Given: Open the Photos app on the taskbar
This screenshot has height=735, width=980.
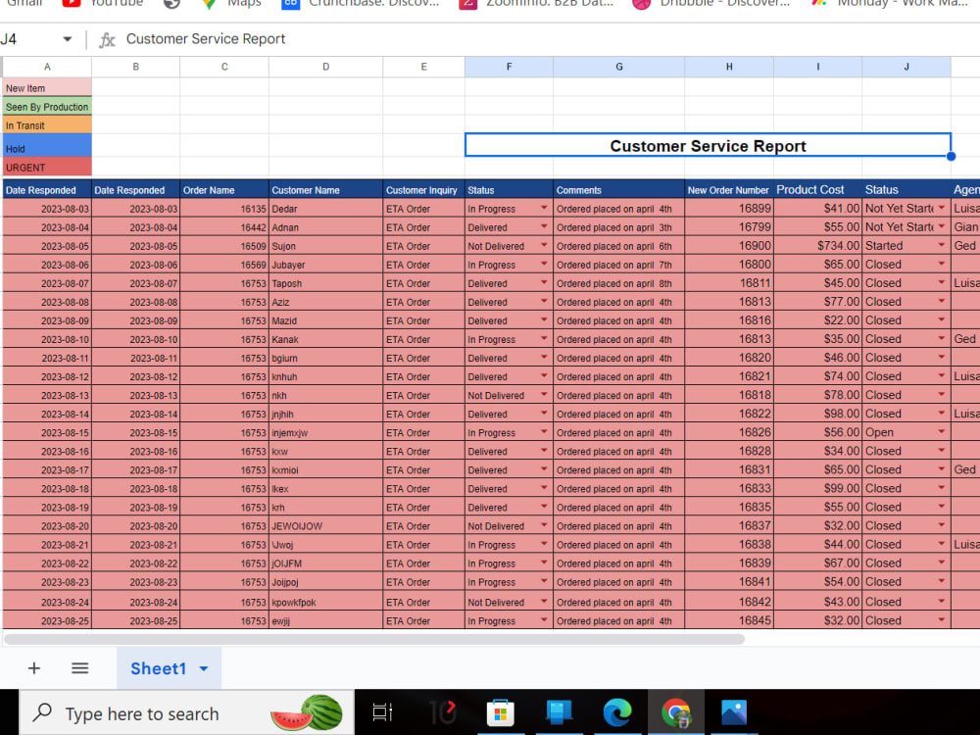Looking at the screenshot, I should point(734,711).
